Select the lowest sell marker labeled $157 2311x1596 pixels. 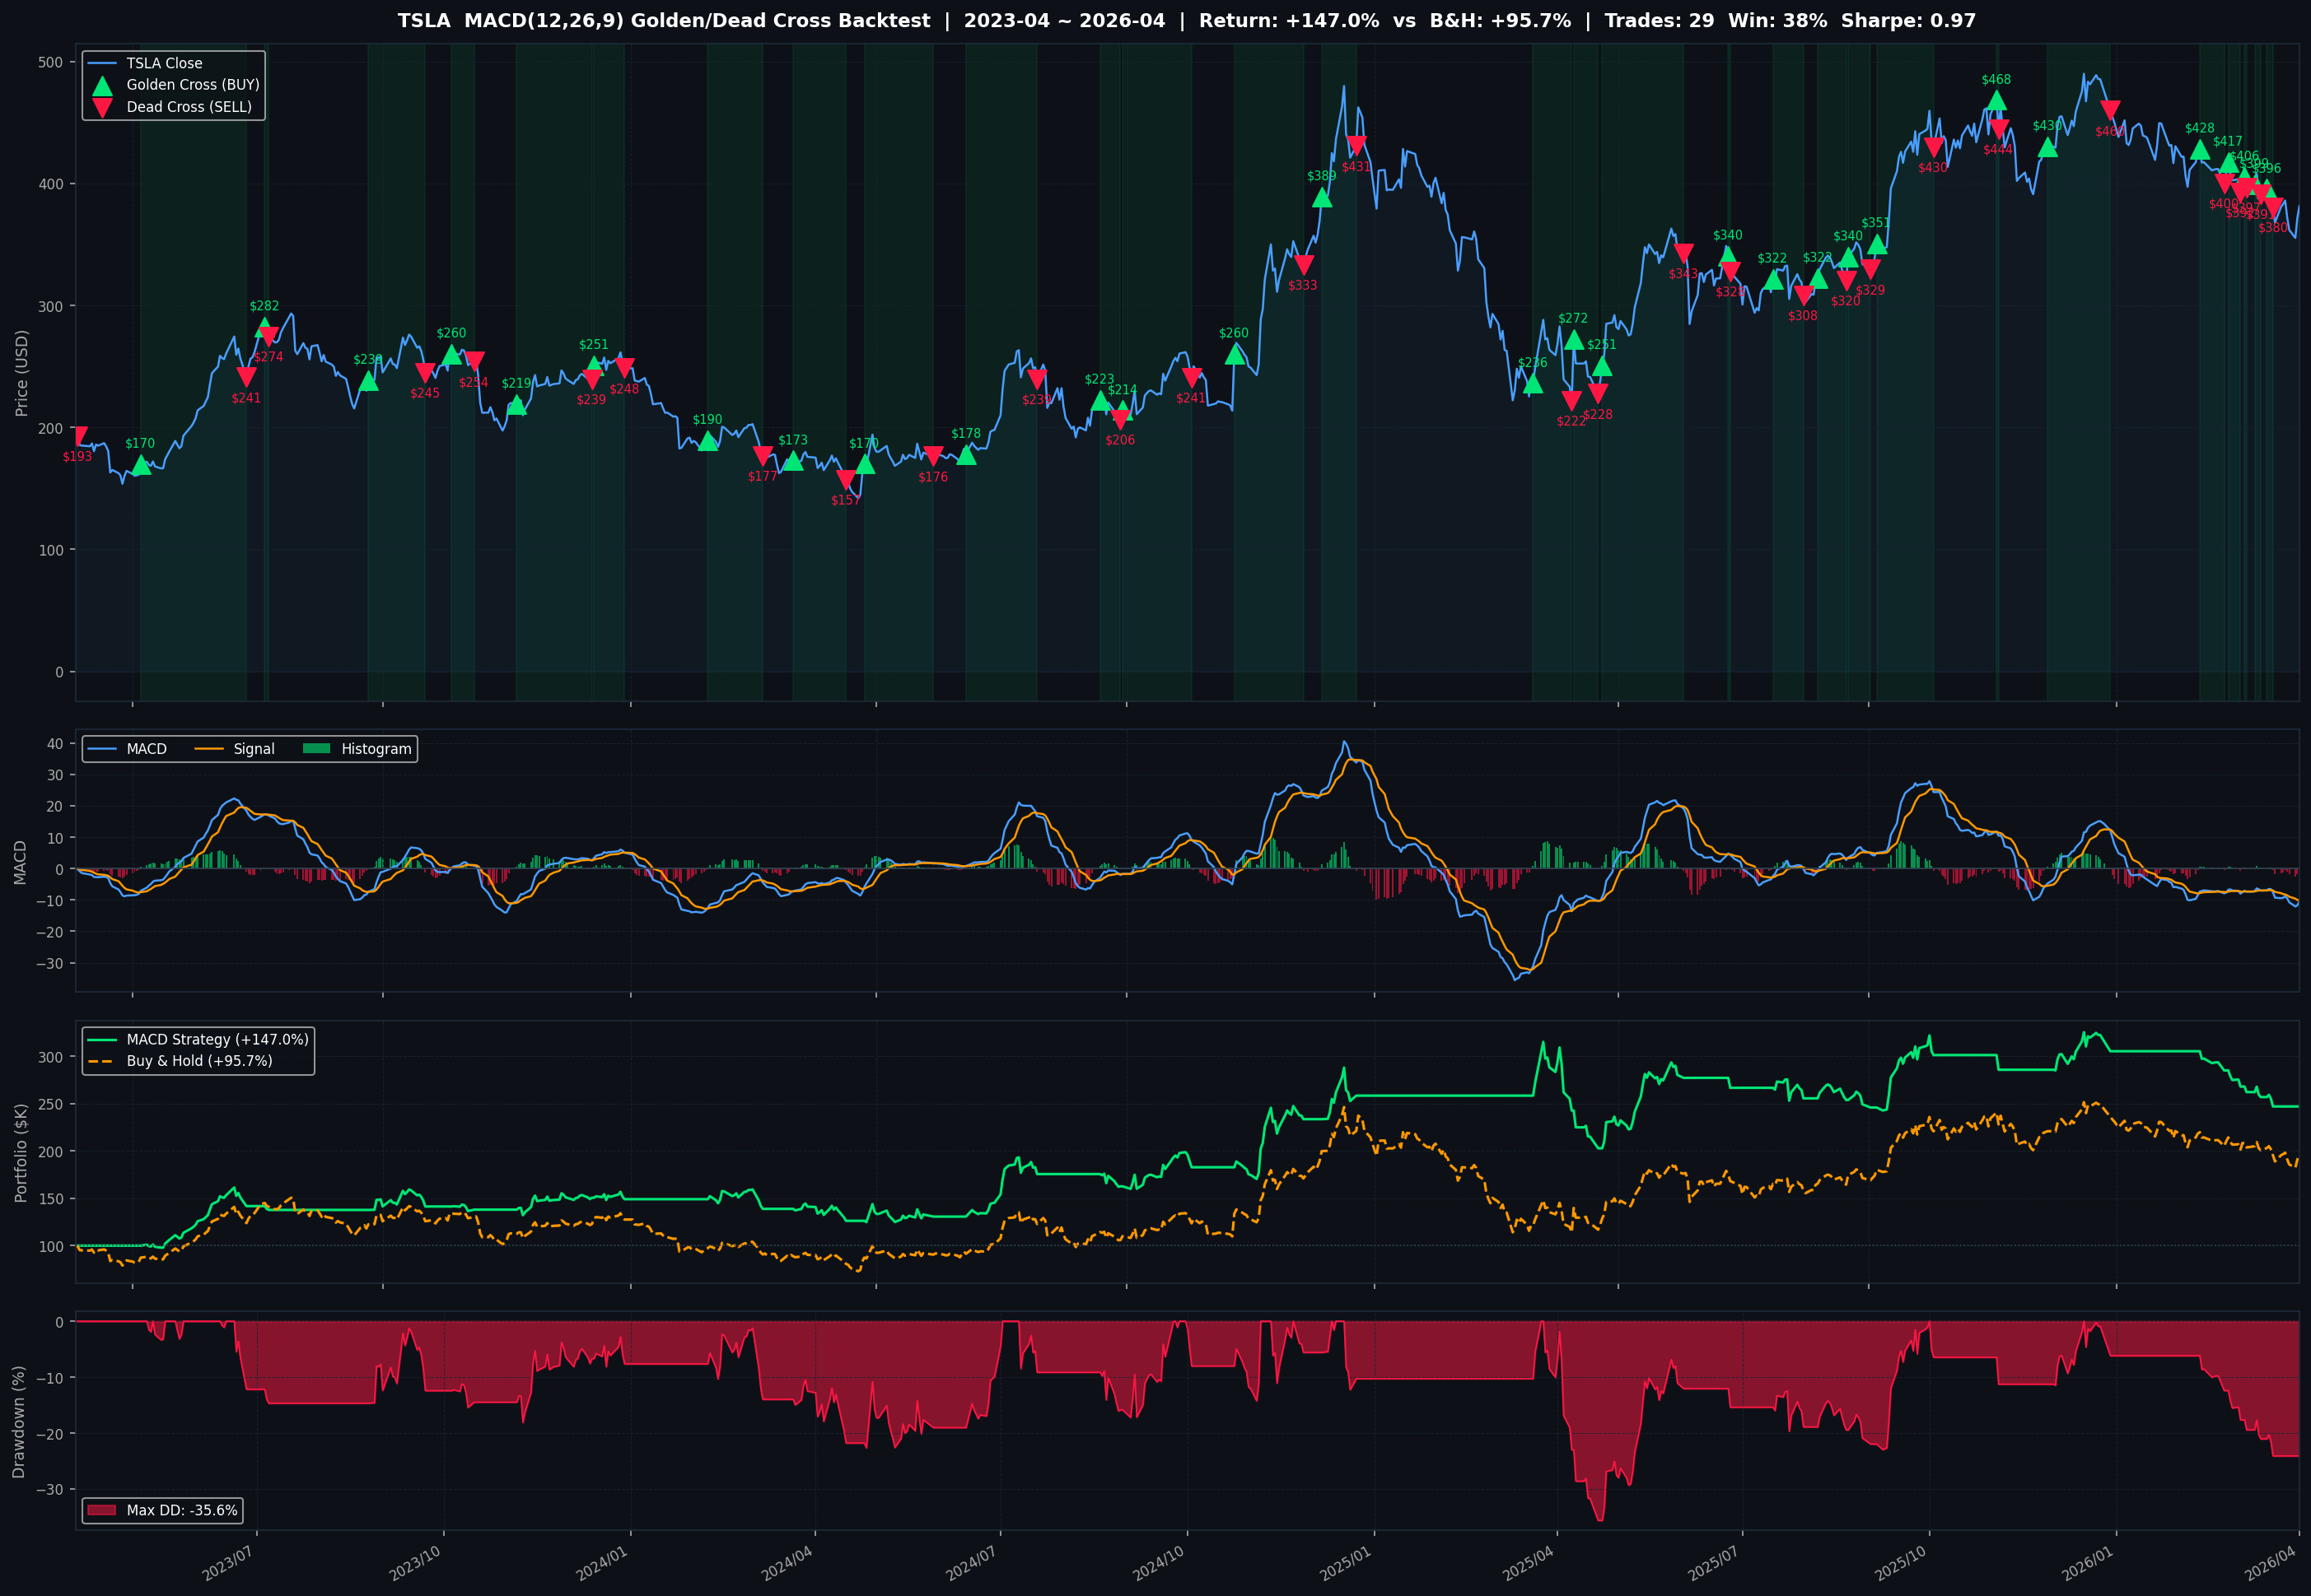845,480
